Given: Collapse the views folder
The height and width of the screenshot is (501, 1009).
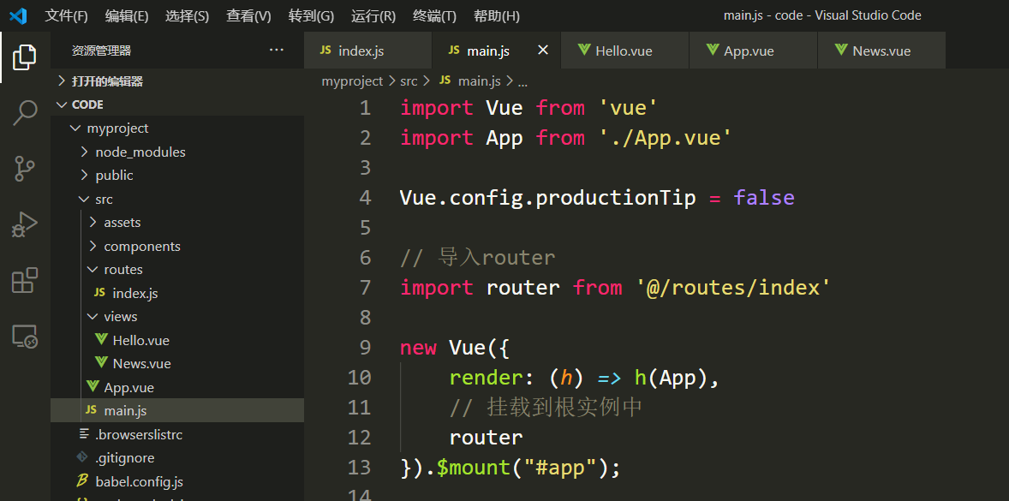Looking at the screenshot, I should (x=177, y=316).
